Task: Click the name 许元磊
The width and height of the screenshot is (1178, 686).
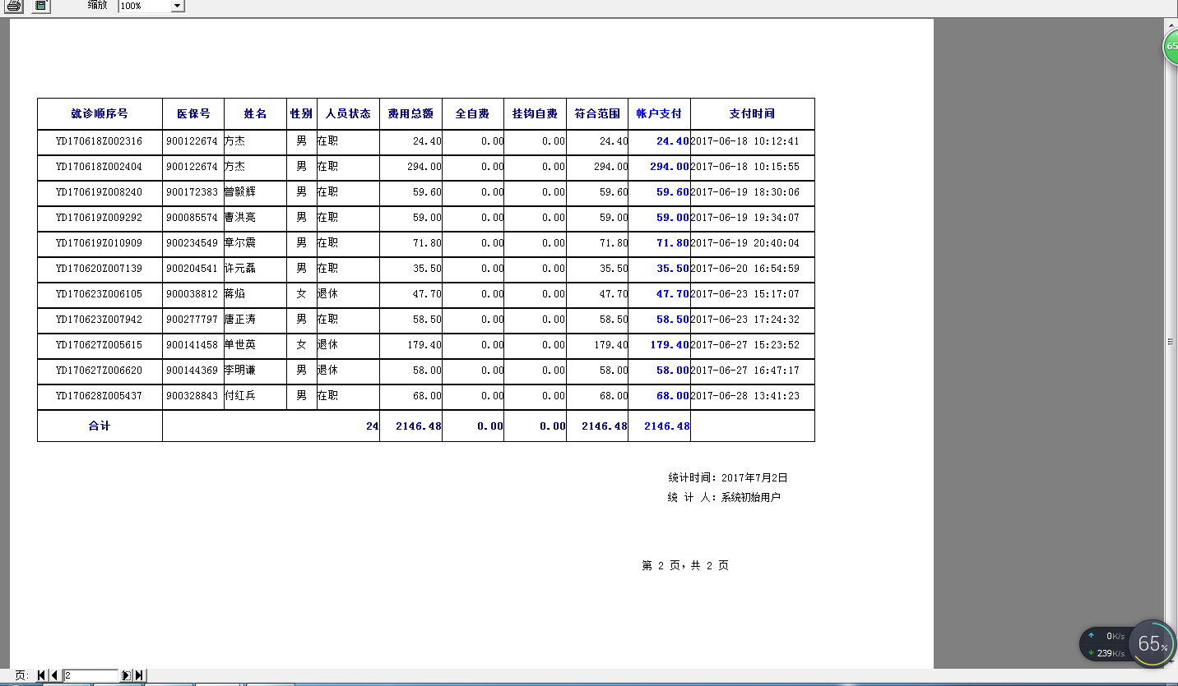Action: [239, 269]
